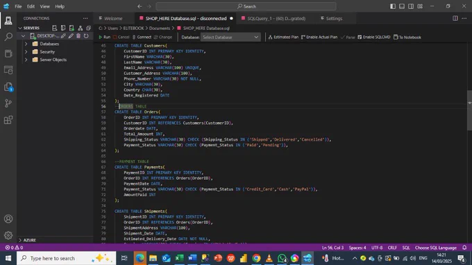Open the Notebooks view in activity bar
Image resolution: width=472 pixels, height=265 pixels.
[x=8, y=53]
